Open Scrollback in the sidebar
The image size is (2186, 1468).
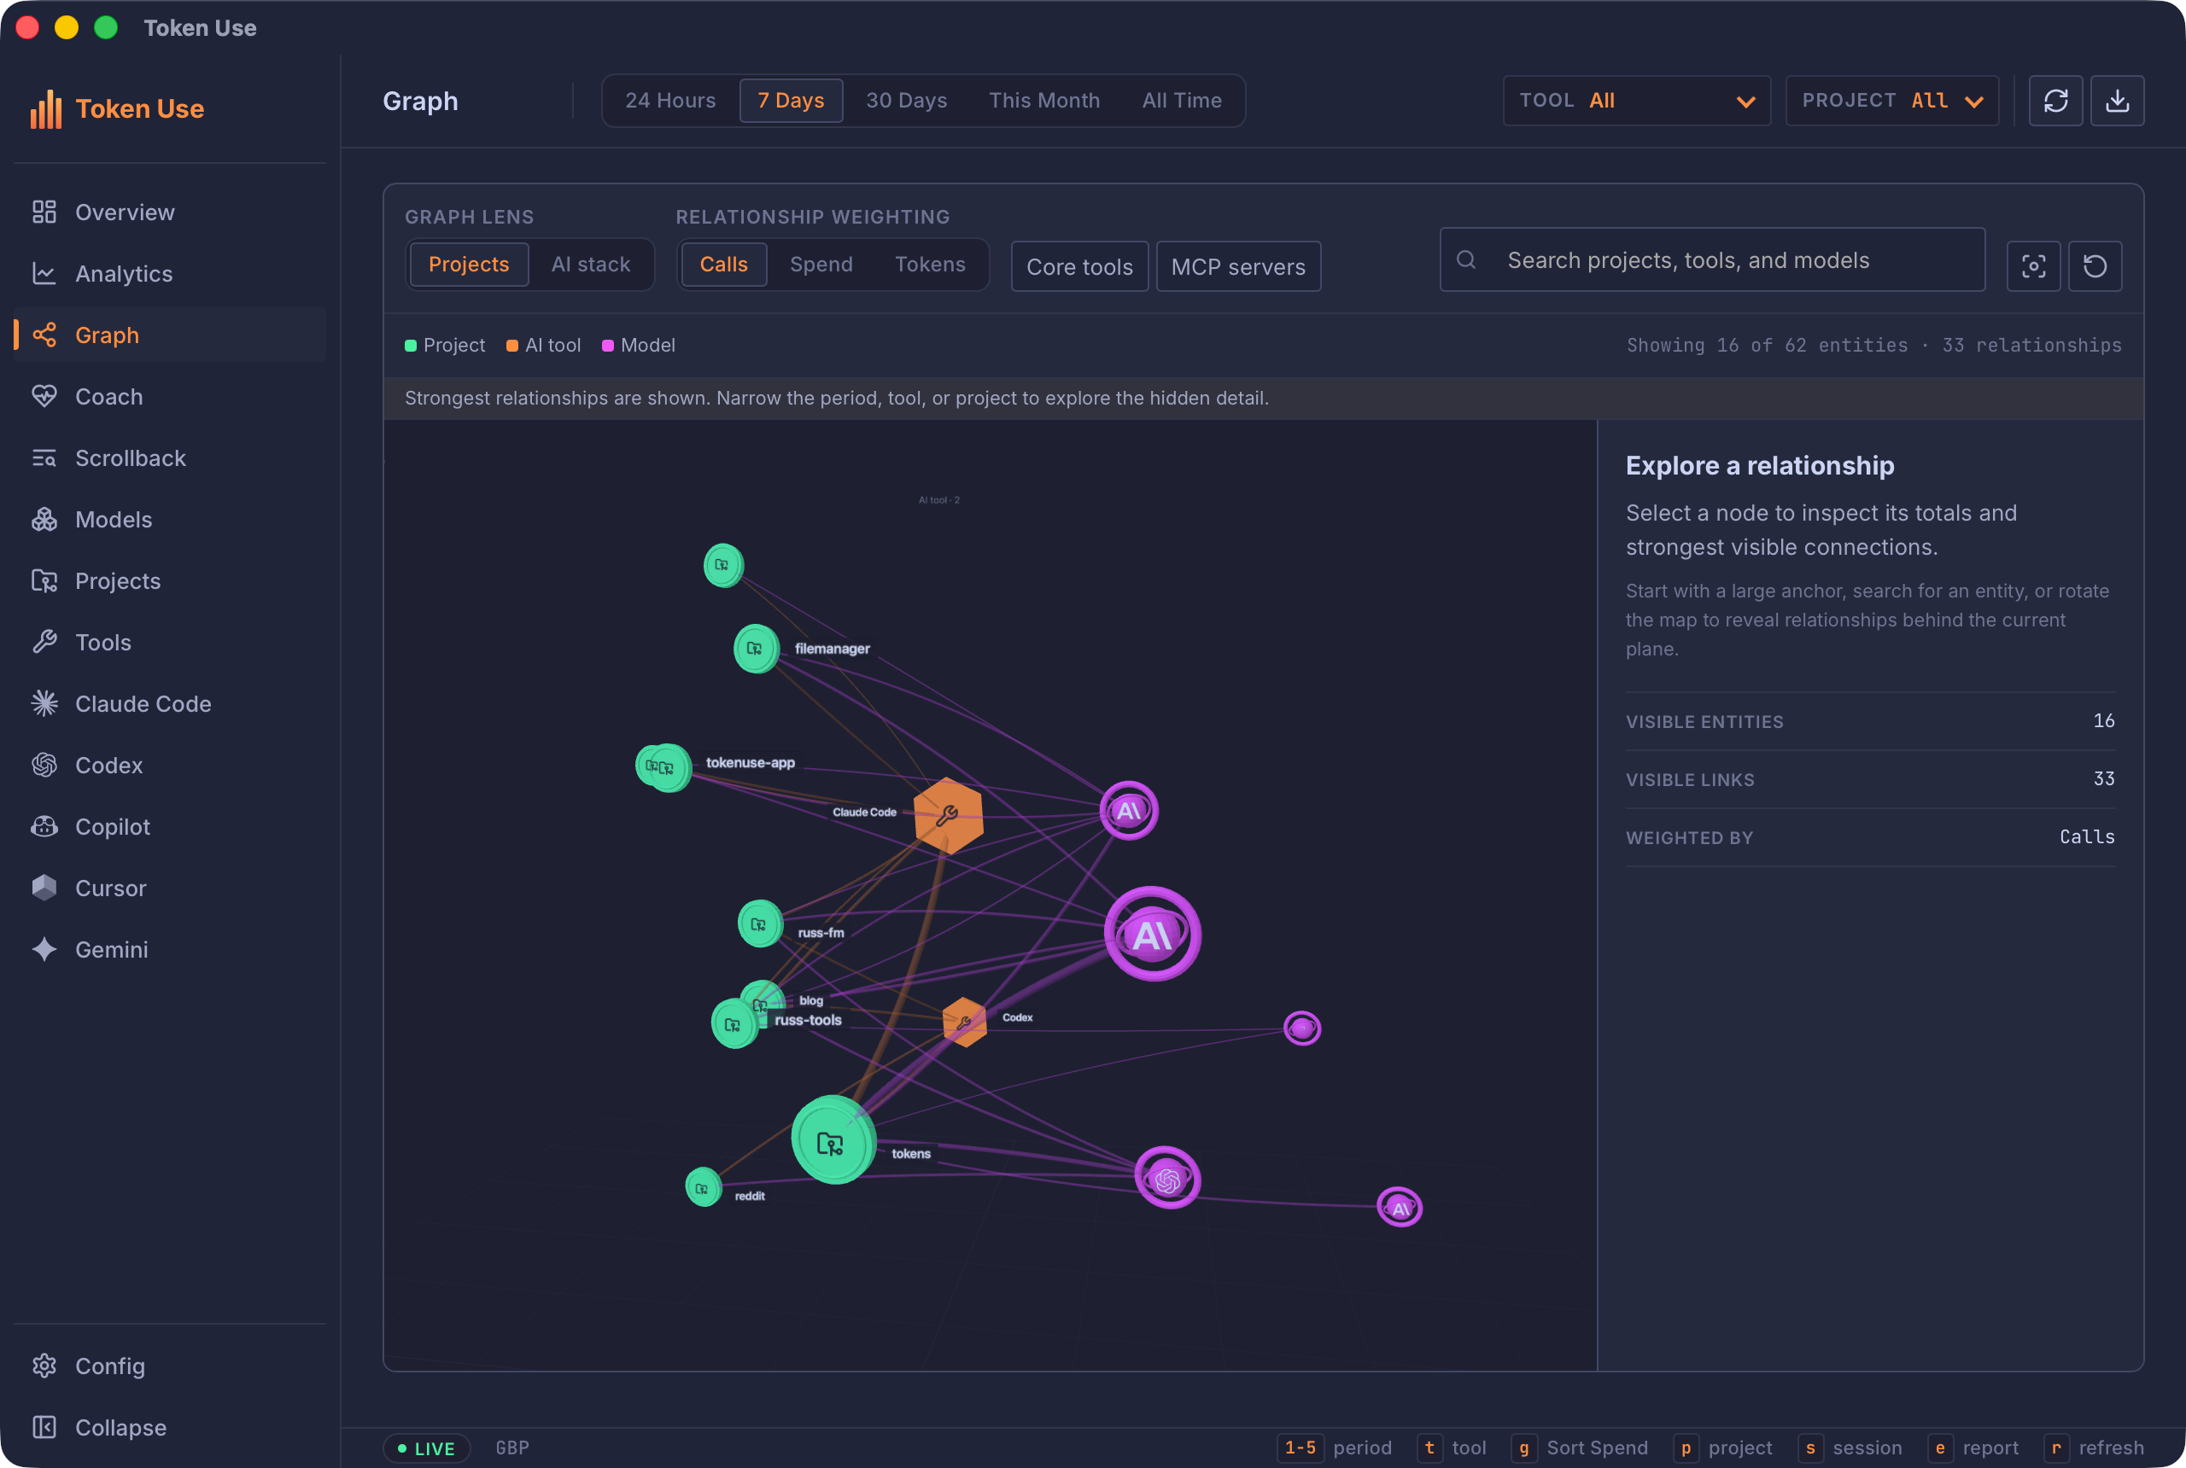point(170,457)
